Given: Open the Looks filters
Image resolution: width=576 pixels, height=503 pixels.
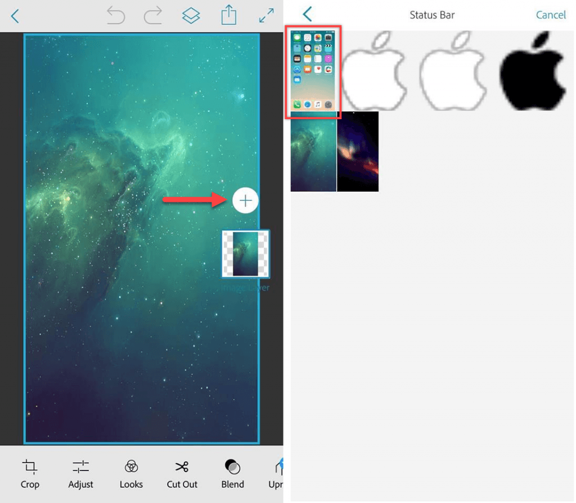Looking at the screenshot, I should click(x=131, y=473).
